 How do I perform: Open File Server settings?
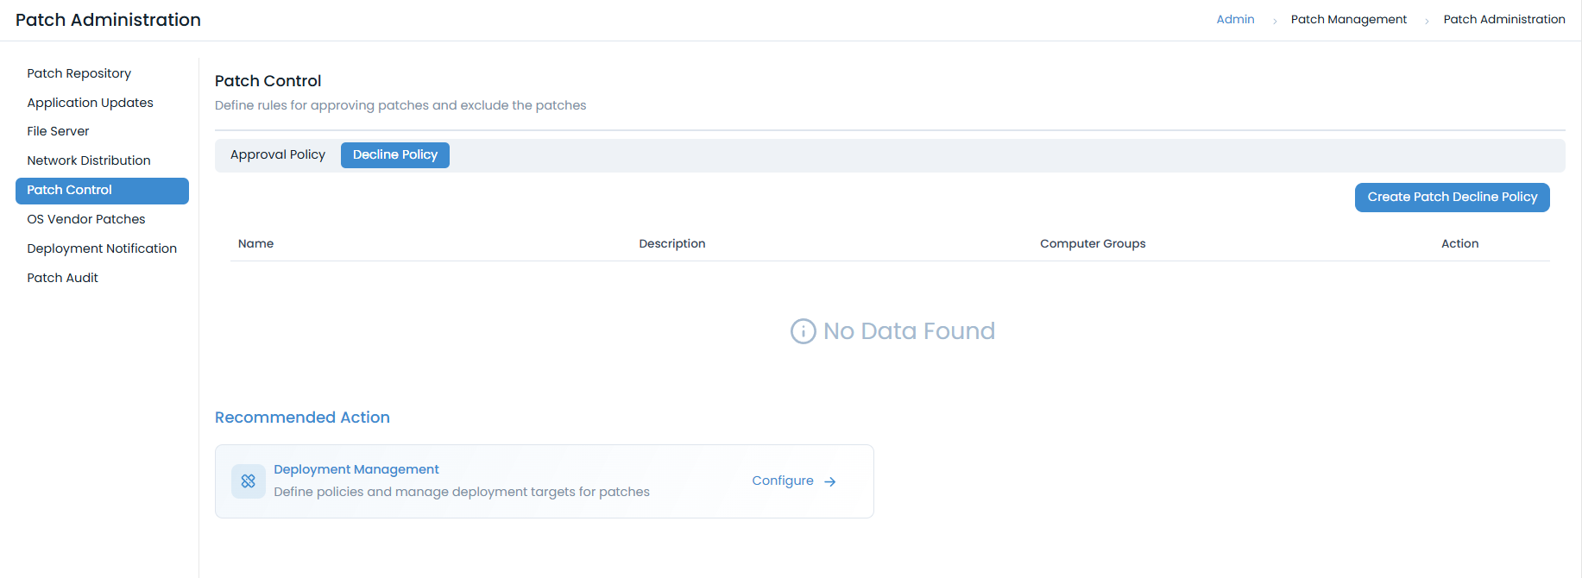(x=58, y=131)
